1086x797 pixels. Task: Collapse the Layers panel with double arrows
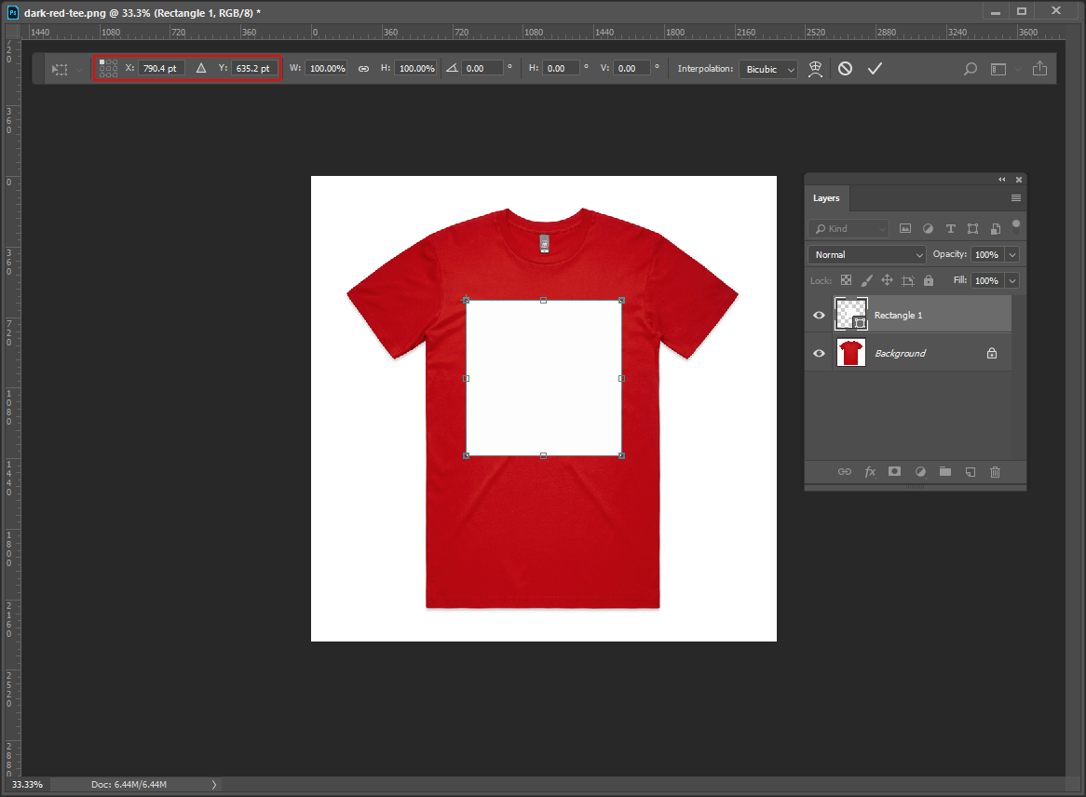click(x=1001, y=180)
